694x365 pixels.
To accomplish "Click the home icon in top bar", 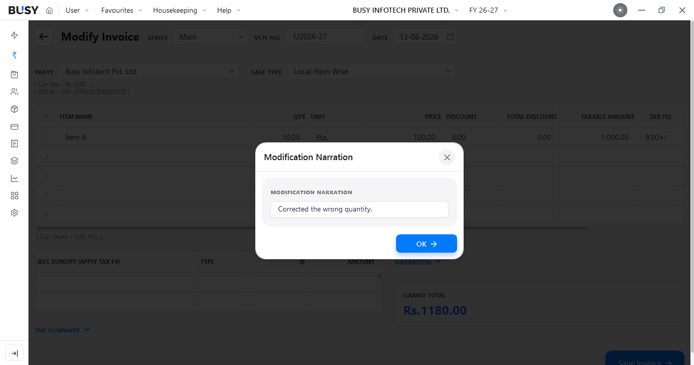I will (49, 10).
